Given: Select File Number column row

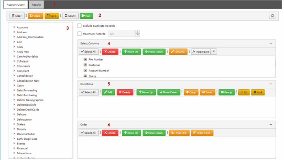Looking at the screenshot, I should click(x=96, y=59).
